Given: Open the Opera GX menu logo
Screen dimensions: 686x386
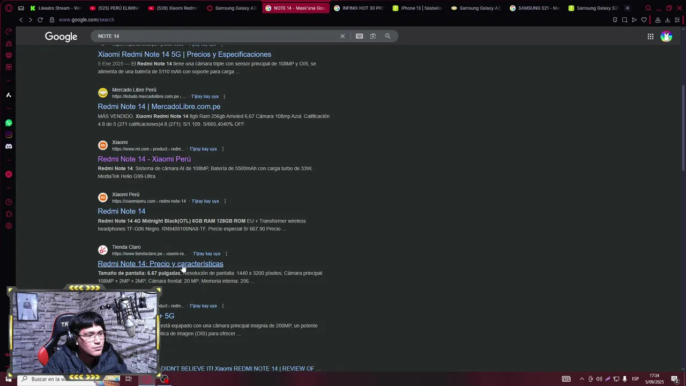Looking at the screenshot, I should pos(9,8).
